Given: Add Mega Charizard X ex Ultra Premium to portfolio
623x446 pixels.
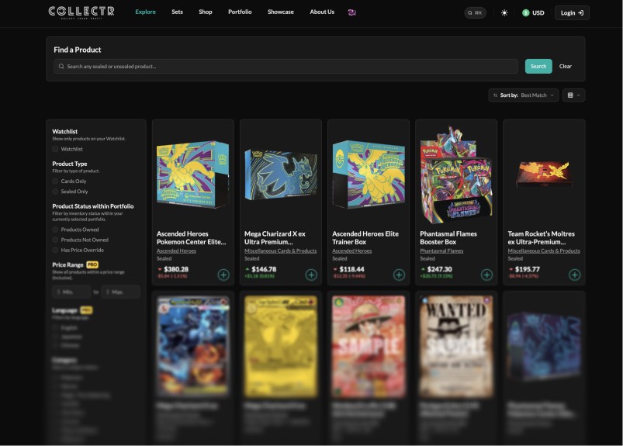Looking at the screenshot, I should [x=311, y=275].
